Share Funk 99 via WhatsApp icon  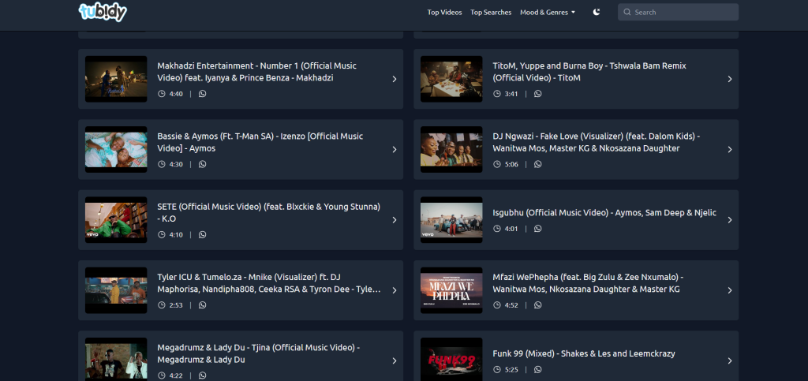coord(538,370)
